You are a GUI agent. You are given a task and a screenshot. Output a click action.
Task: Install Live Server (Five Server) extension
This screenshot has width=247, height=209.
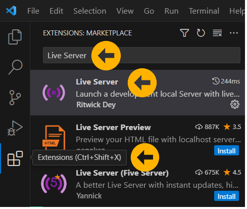226,196
